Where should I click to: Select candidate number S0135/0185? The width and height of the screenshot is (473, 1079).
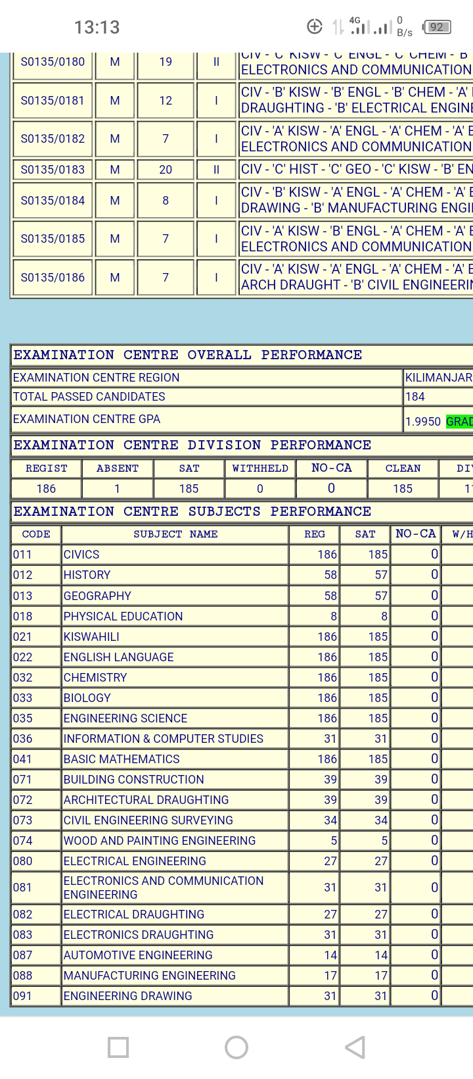[53, 239]
